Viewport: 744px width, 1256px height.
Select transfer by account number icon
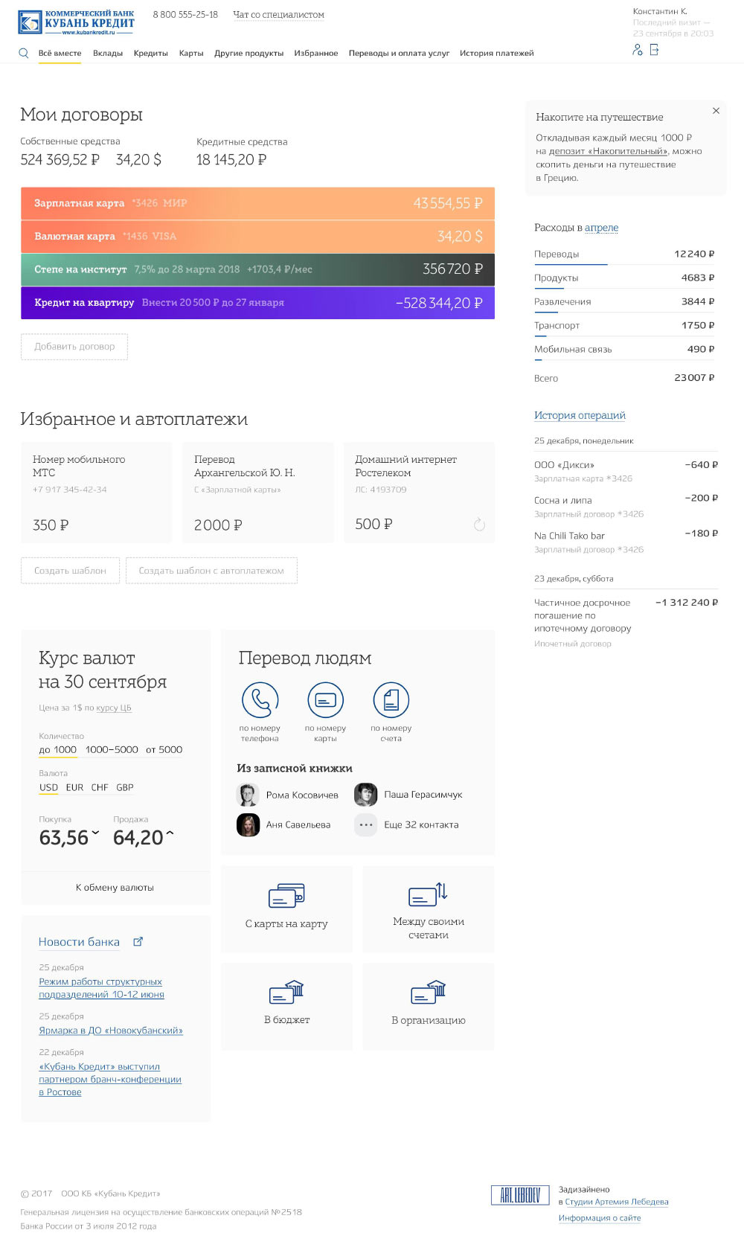coord(391,700)
